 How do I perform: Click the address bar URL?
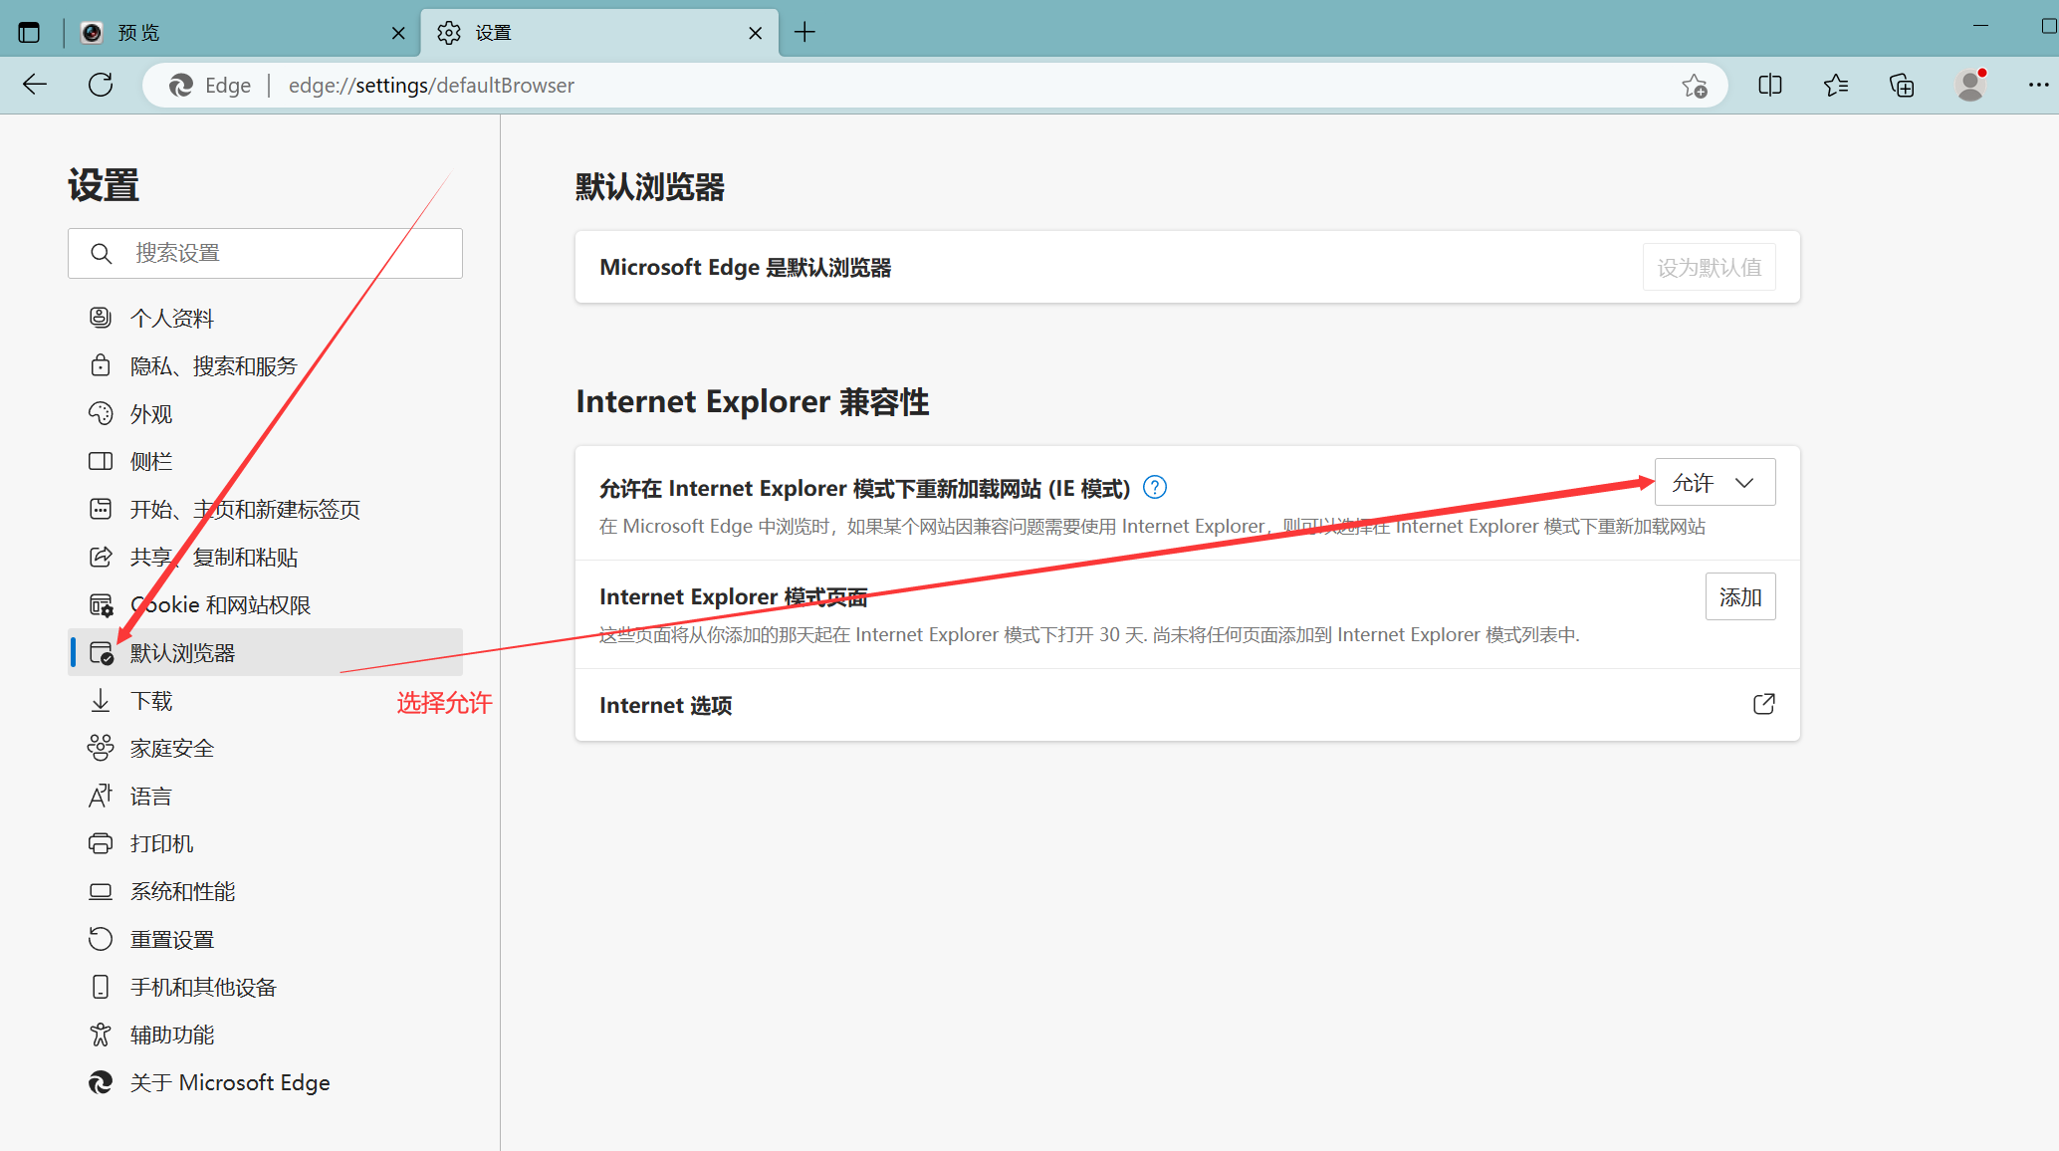[431, 86]
